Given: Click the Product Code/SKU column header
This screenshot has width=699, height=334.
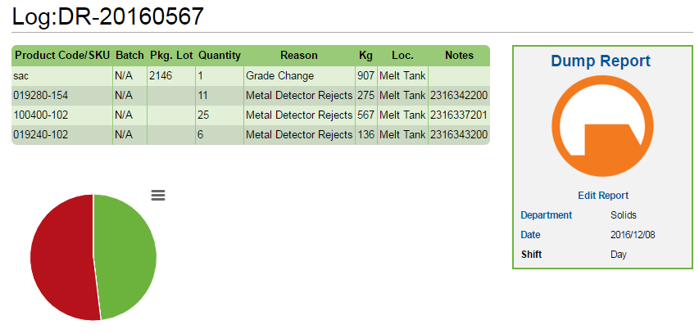Looking at the screenshot, I should 62,56.
